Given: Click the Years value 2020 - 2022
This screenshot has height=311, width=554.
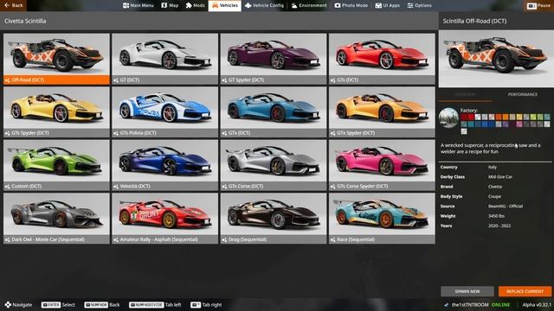Looking at the screenshot, I should (499, 225).
